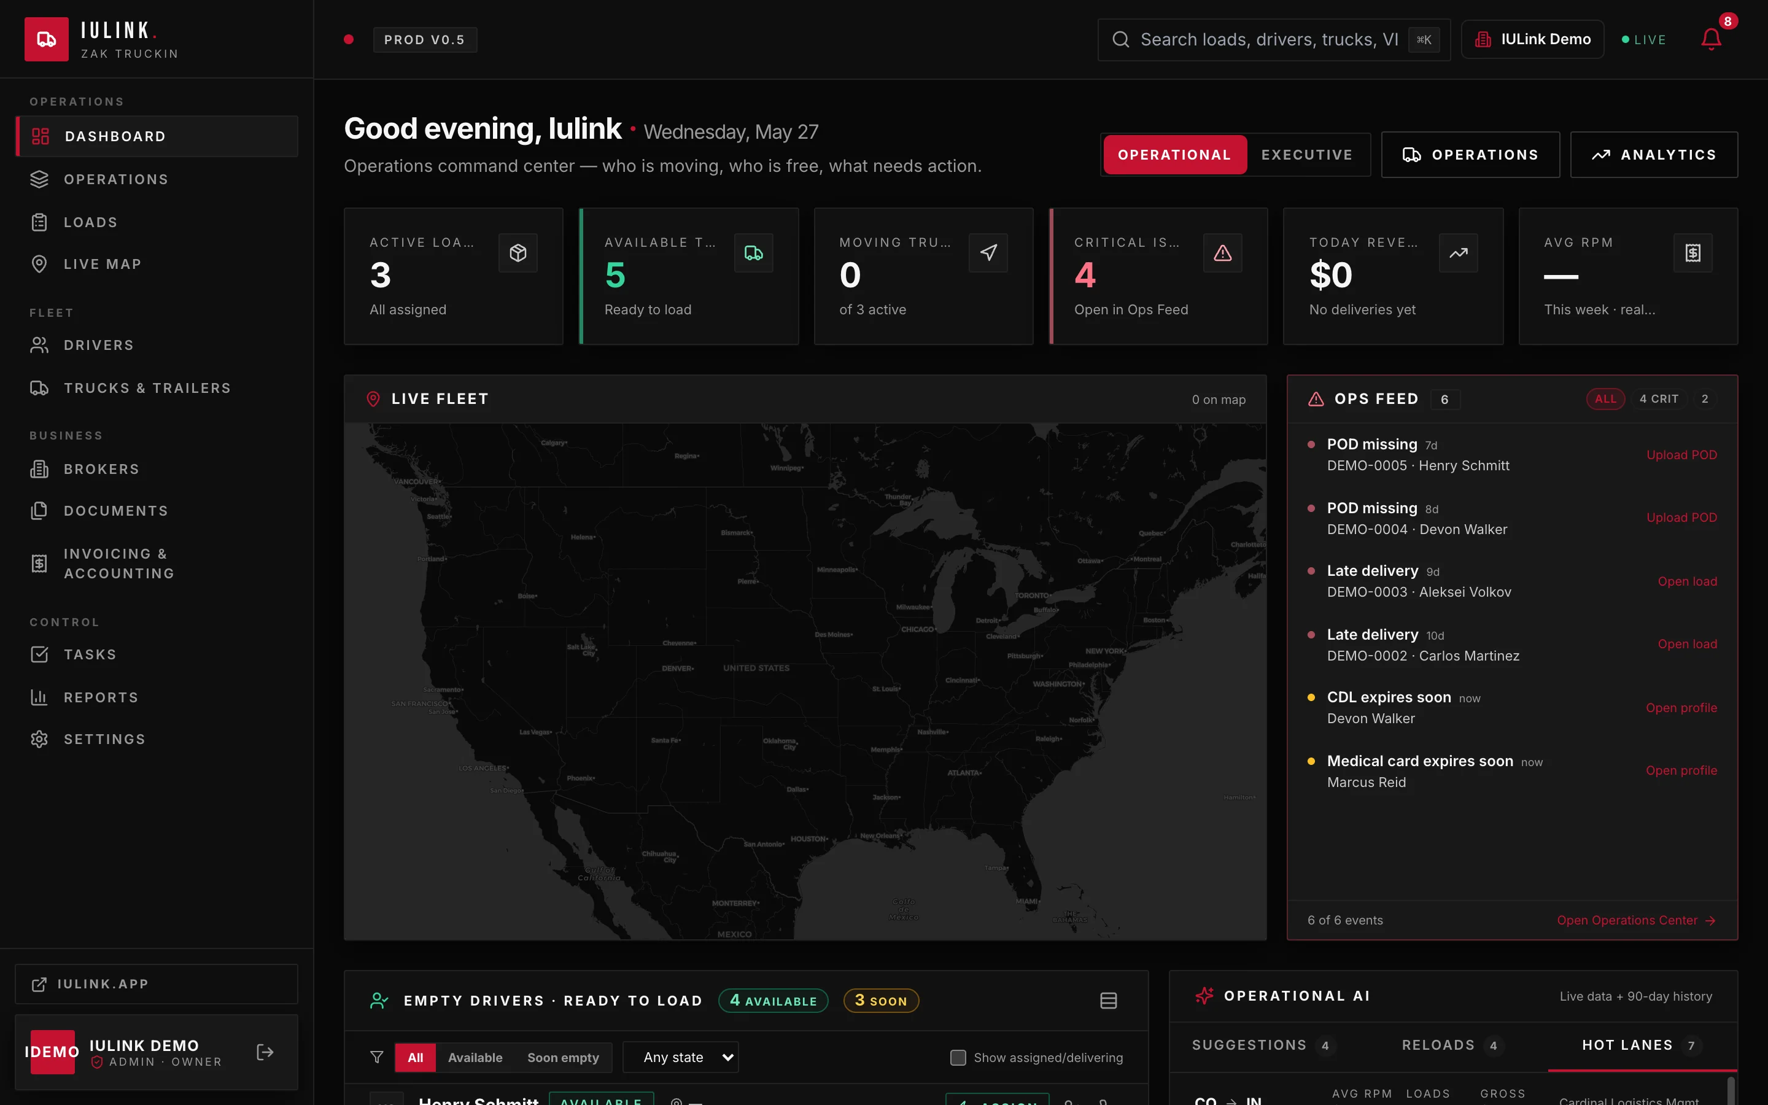
Task: Click the Empty Drivers person icon
Action: click(379, 1001)
